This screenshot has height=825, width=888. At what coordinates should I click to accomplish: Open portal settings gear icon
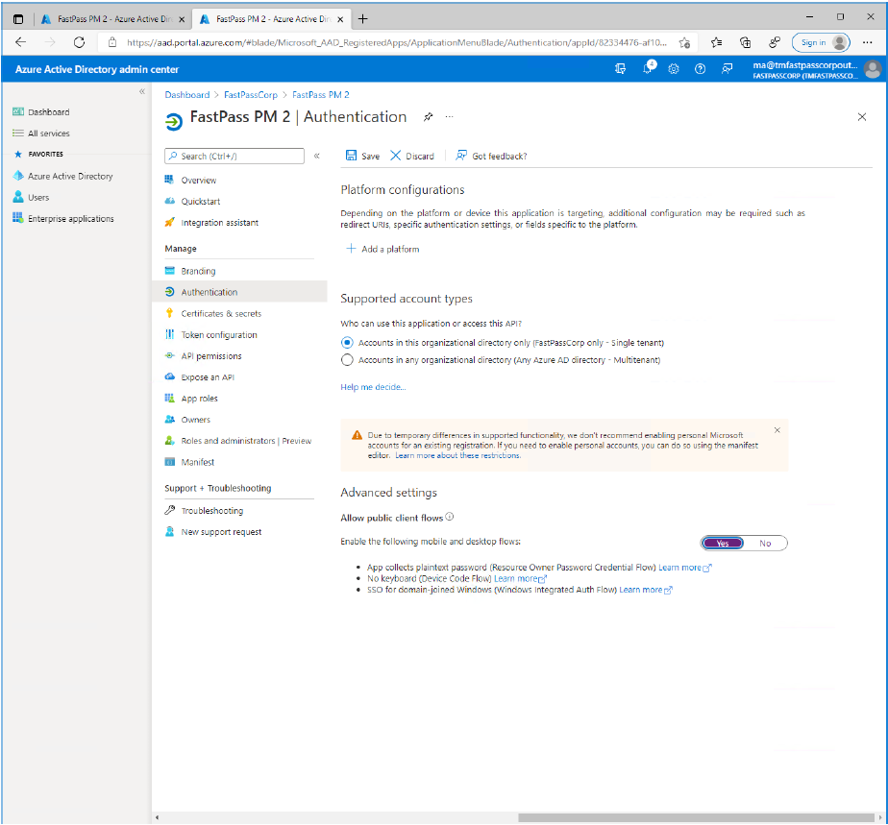pos(674,69)
